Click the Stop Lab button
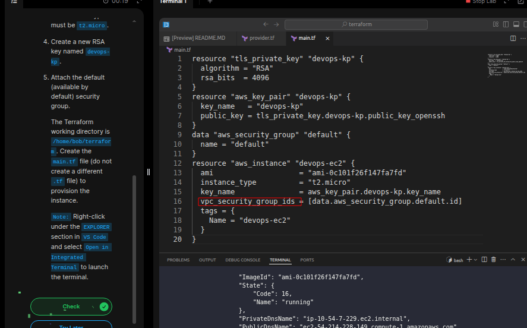 click(480, 2)
